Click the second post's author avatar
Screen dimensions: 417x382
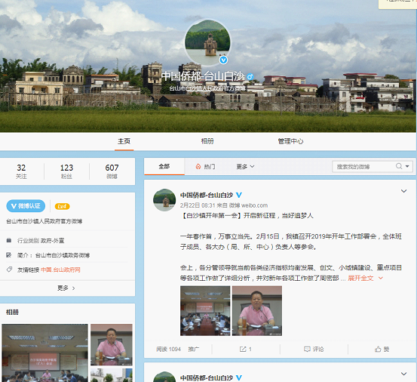coord(164,377)
